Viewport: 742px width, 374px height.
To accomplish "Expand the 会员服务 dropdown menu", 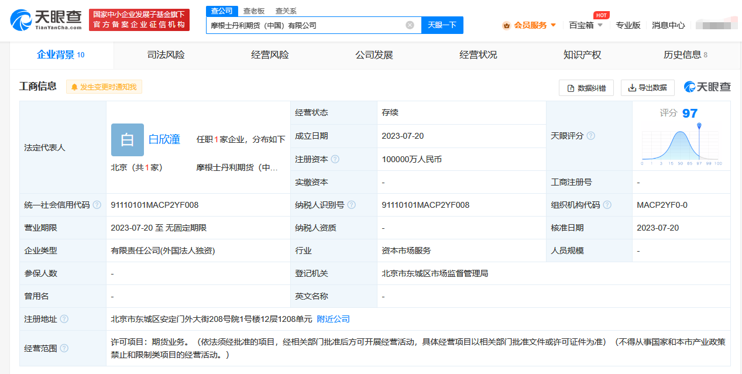I will pos(529,25).
